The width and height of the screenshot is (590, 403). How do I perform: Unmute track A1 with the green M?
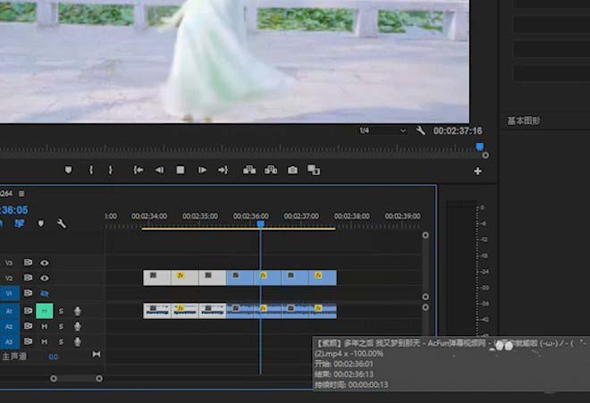tap(45, 311)
